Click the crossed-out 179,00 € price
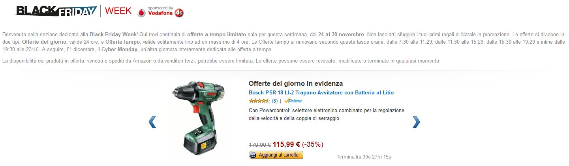This screenshot has width=569, height=166. [259, 145]
